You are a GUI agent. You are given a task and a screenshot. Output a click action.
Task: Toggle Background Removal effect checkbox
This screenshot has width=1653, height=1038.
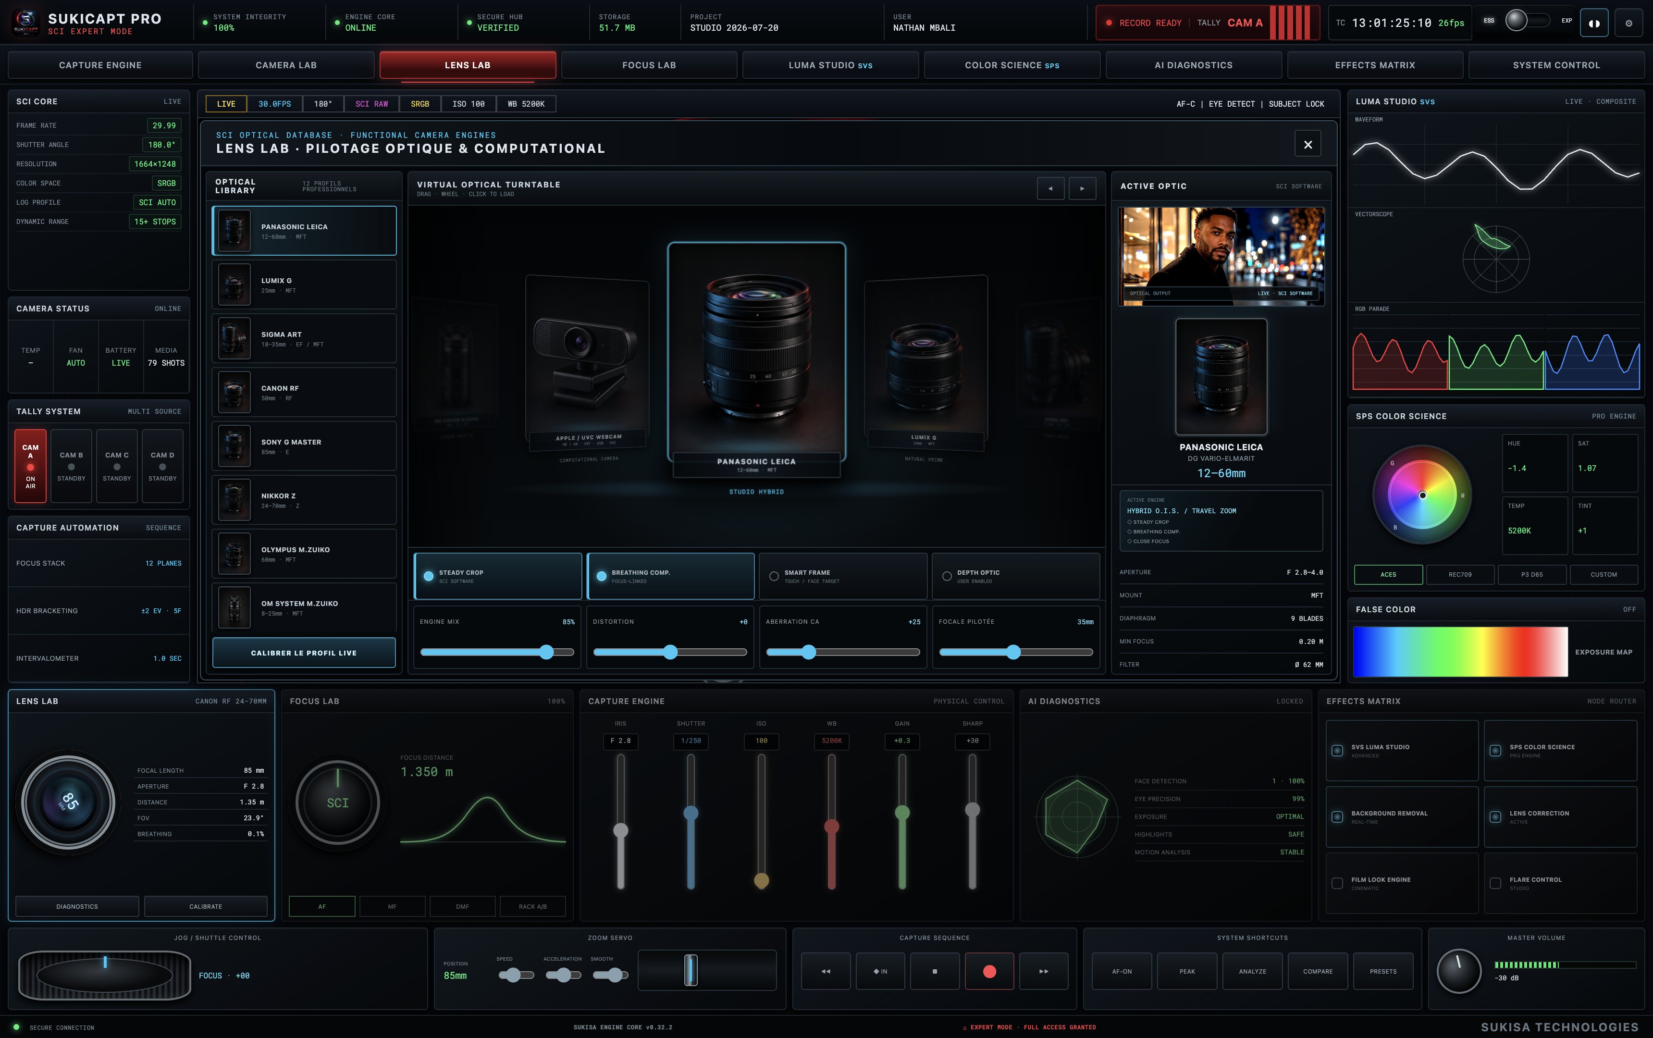(1337, 817)
